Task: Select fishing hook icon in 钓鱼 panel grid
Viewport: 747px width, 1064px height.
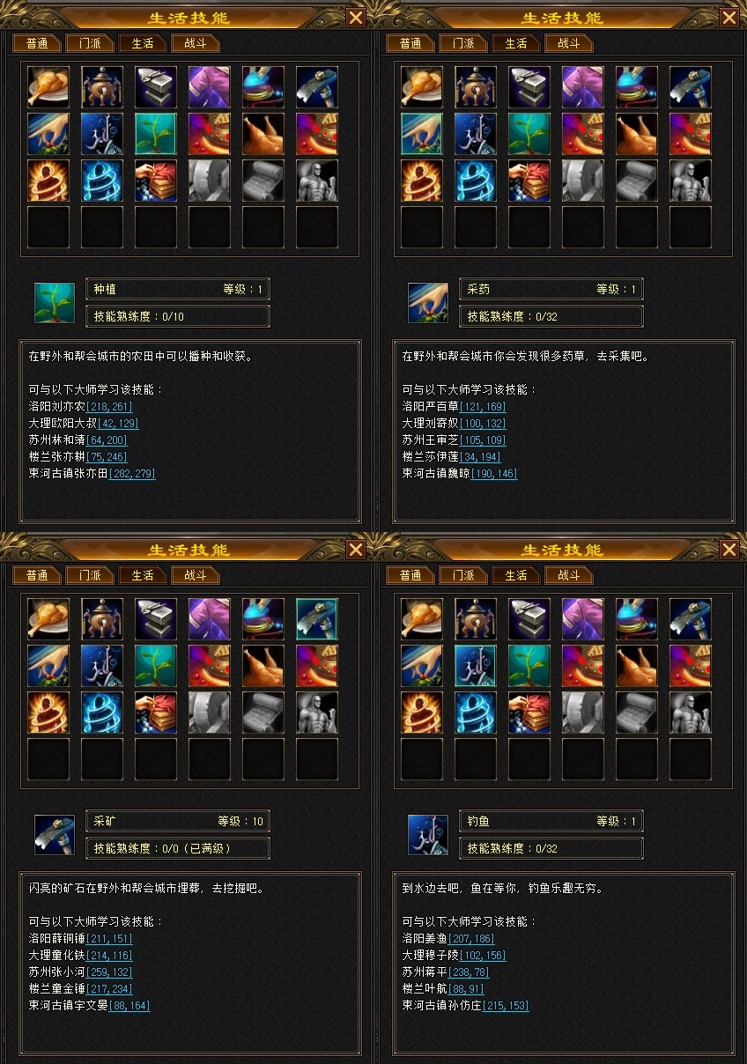Action: pos(476,666)
